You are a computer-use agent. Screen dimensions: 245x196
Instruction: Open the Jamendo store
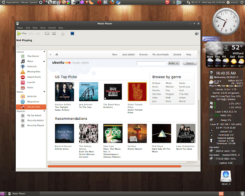click(31, 96)
